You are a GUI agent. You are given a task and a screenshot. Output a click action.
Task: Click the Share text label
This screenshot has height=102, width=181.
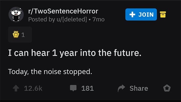point(139,89)
